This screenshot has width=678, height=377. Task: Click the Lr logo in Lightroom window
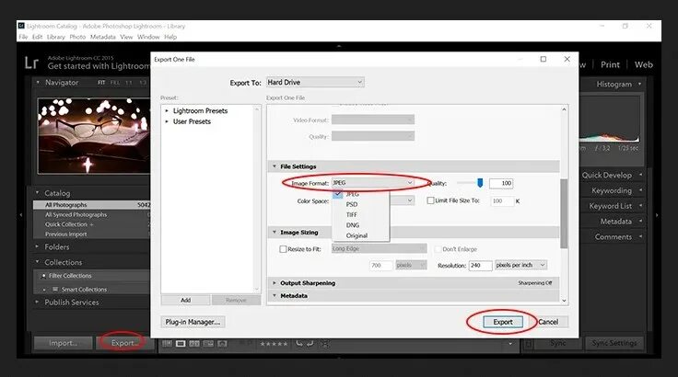(x=31, y=63)
